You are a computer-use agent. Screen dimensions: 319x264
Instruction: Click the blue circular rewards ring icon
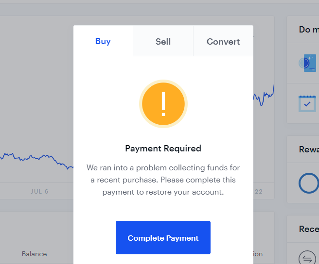[309, 183]
